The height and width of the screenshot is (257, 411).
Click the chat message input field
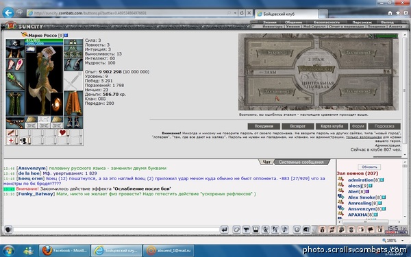click(116, 230)
